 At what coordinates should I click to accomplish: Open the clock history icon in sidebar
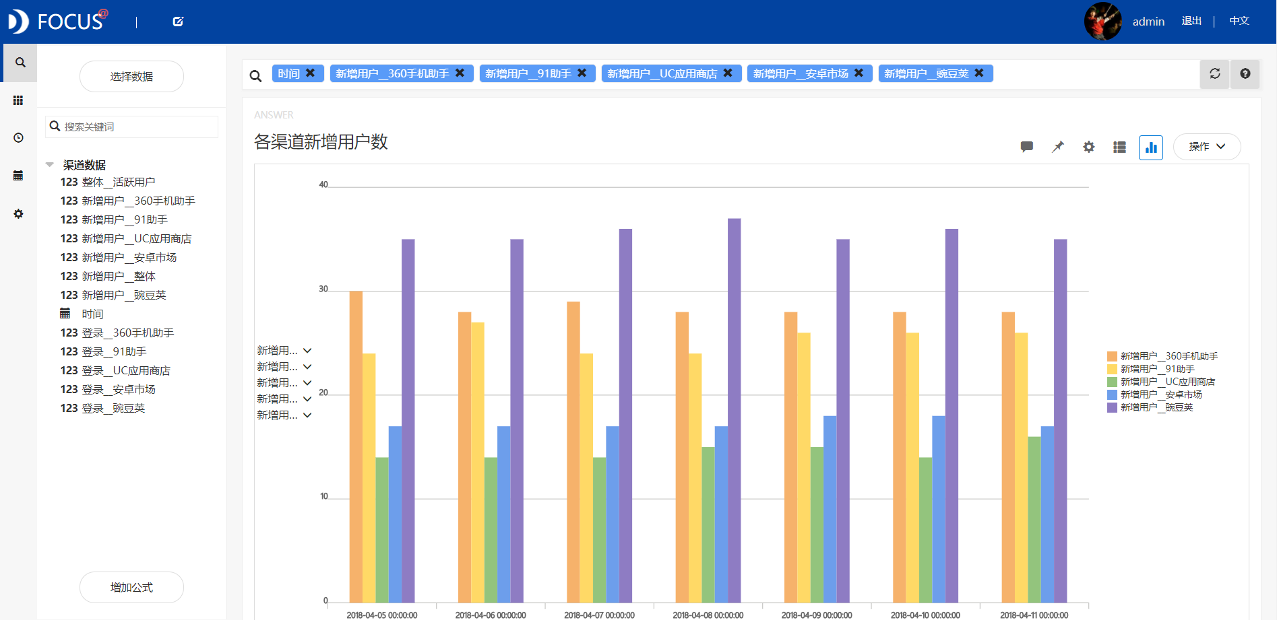point(18,138)
